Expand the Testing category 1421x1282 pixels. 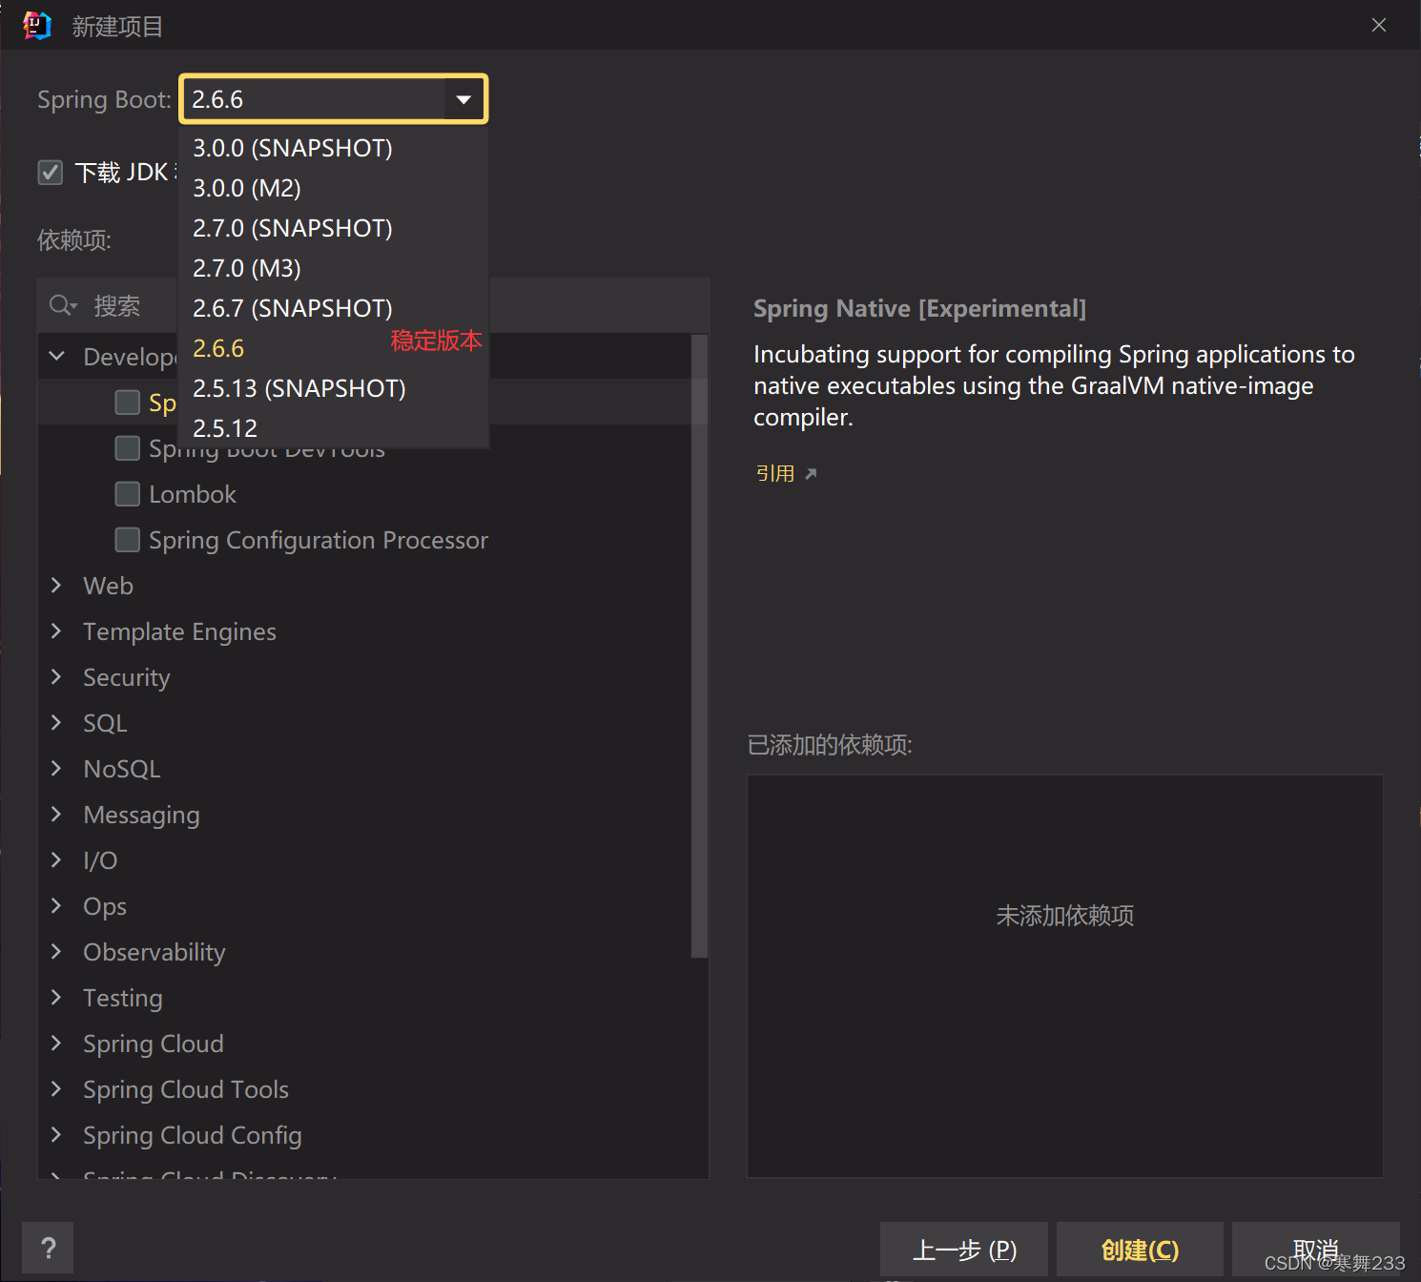click(x=56, y=997)
